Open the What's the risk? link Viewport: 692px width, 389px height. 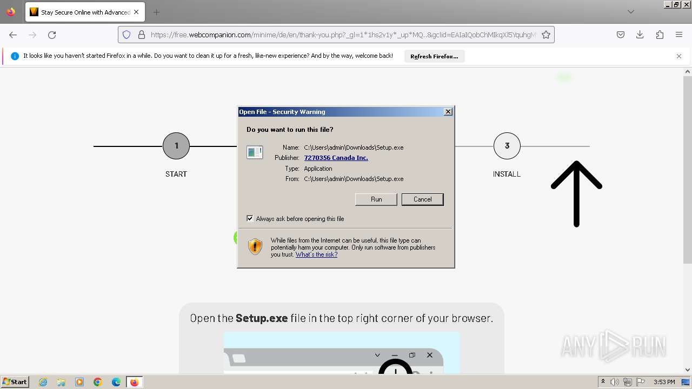[316, 254]
